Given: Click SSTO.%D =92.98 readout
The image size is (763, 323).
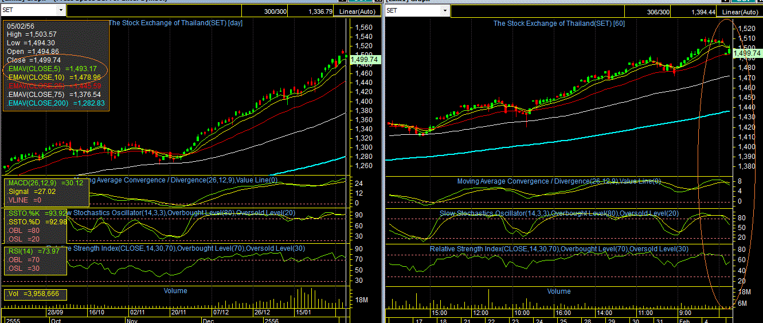Looking at the screenshot, I should (x=37, y=222).
